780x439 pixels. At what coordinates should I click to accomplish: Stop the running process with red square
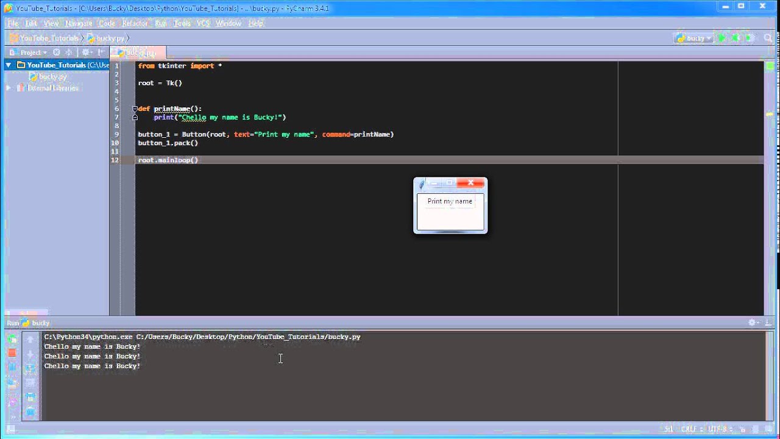pos(12,353)
